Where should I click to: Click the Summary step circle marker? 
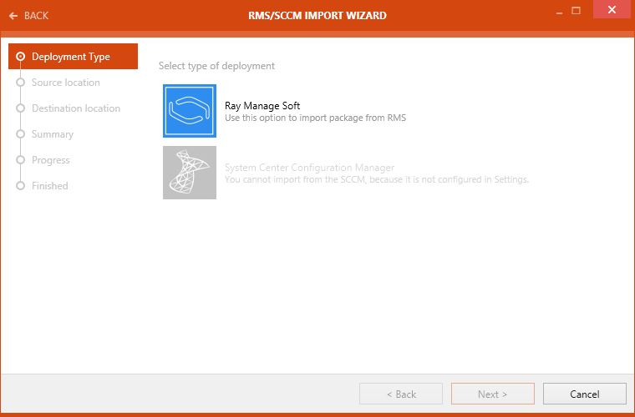click(21, 134)
